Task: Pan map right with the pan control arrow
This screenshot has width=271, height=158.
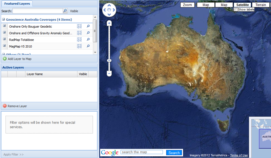Action: [x=113, y=10]
